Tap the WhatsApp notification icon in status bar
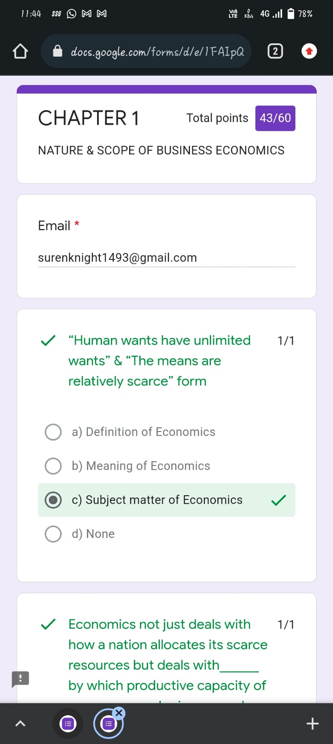Viewport: 333px width, 744px height. (x=72, y=14)
